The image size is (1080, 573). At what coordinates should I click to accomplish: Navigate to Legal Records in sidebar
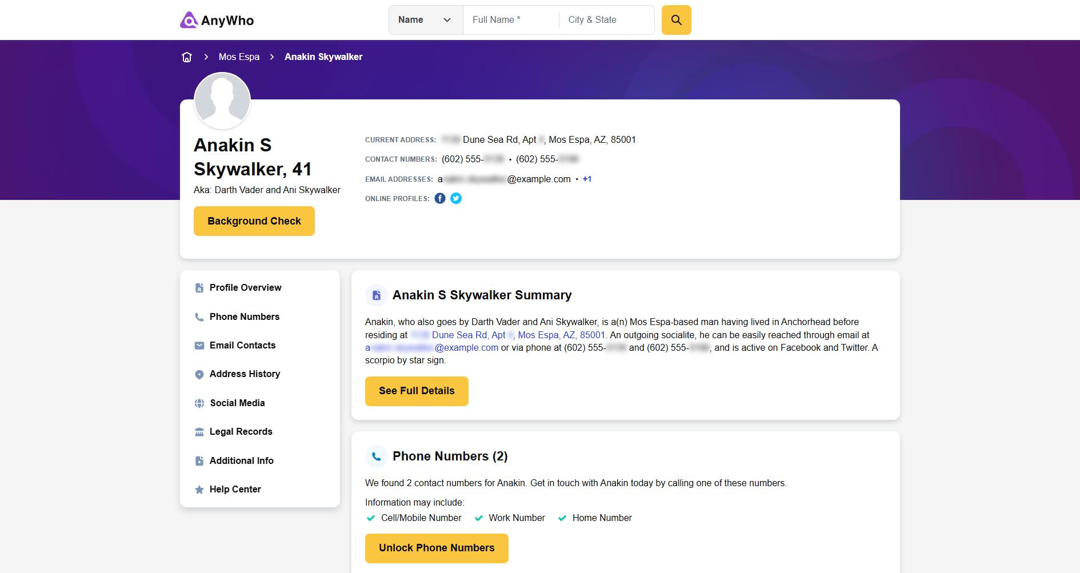point(241,432)
